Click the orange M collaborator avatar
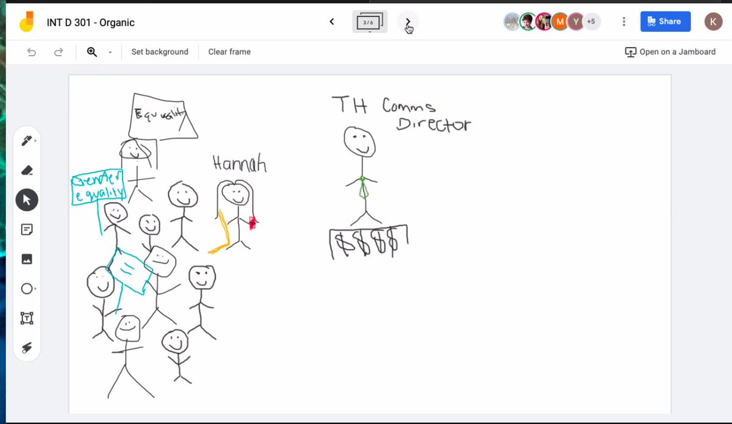 pyautogui.click(x=560, y=22)
